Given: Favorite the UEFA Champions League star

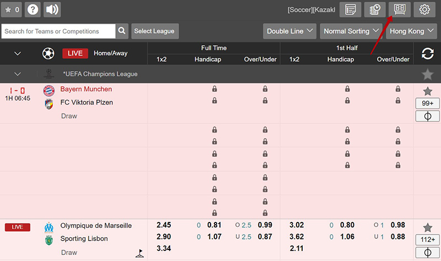Looking at the screenshot, I should tap(428, 74).
